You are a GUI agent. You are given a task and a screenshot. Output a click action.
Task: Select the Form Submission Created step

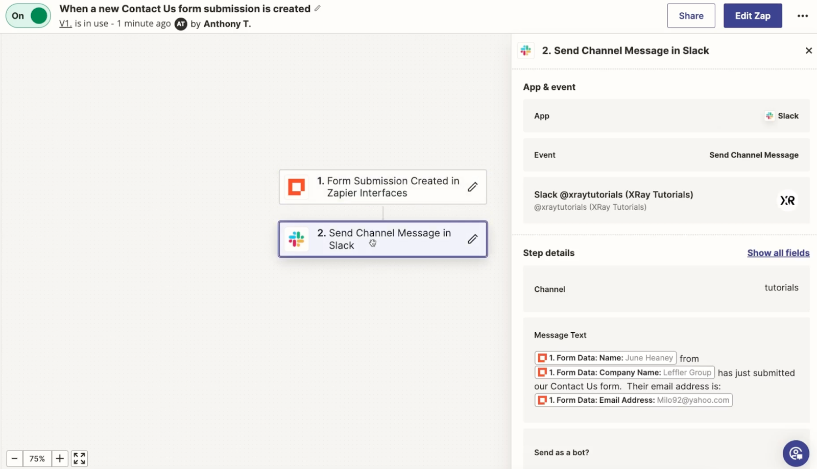coord(383,187)
